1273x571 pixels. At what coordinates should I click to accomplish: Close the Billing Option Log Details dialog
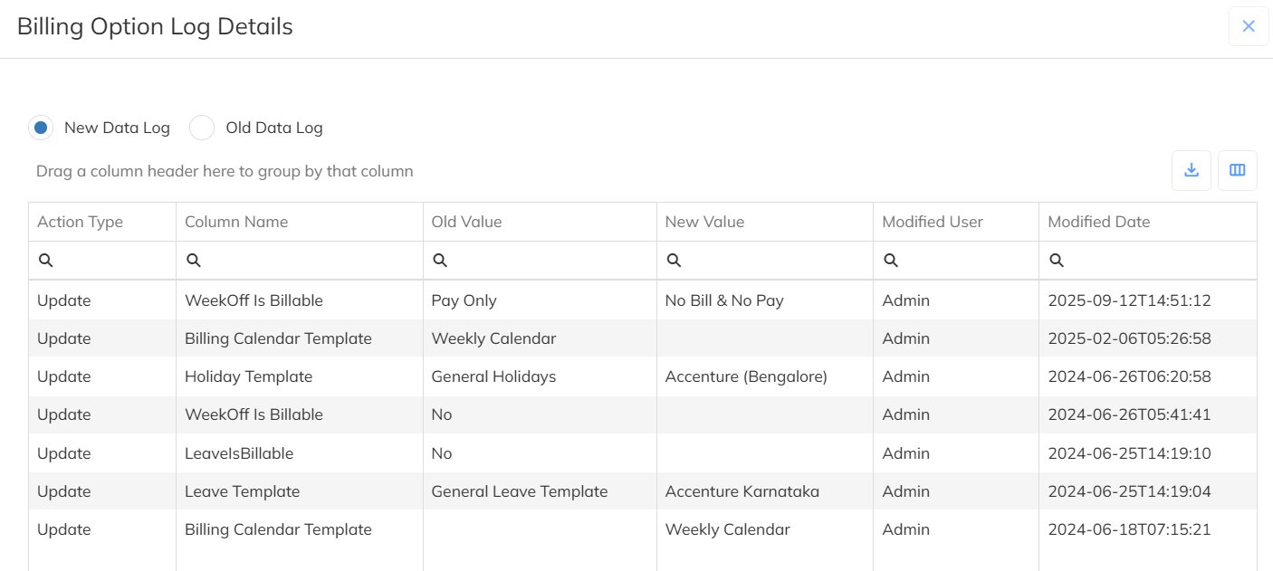1249,26
